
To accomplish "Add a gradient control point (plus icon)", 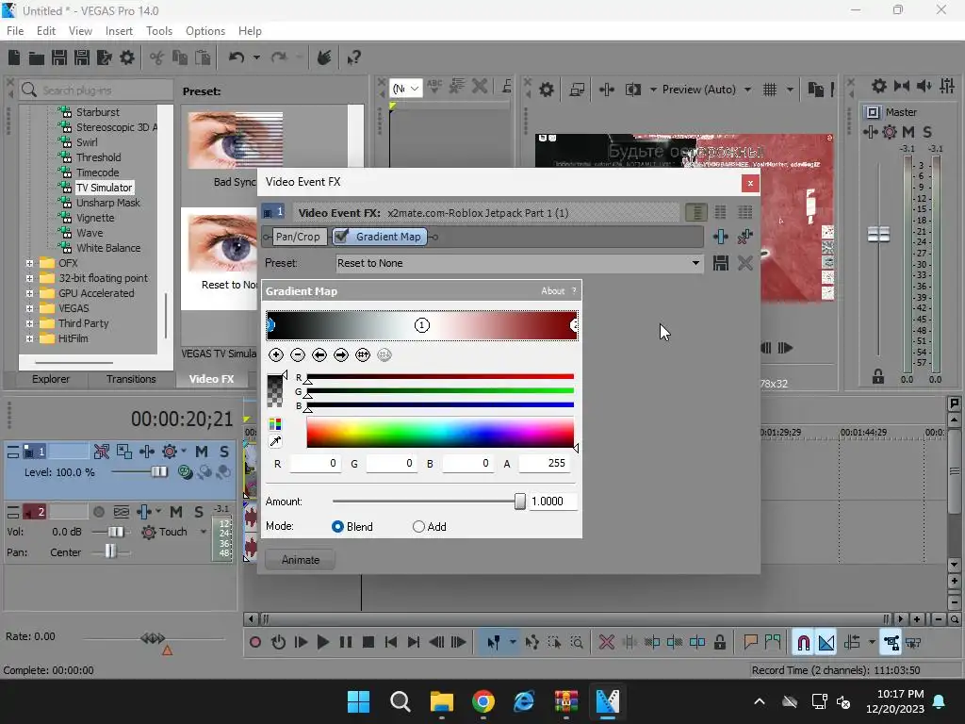I will coord(276,354).
